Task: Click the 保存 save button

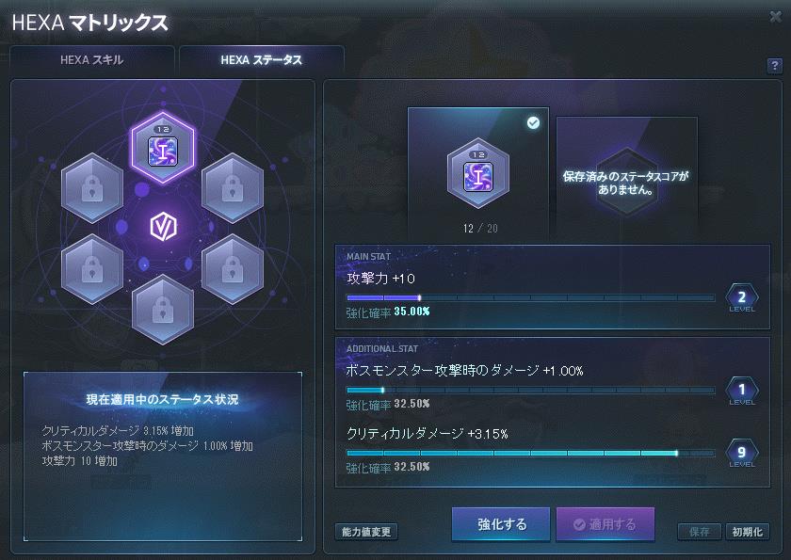Action: coord(699,532)
